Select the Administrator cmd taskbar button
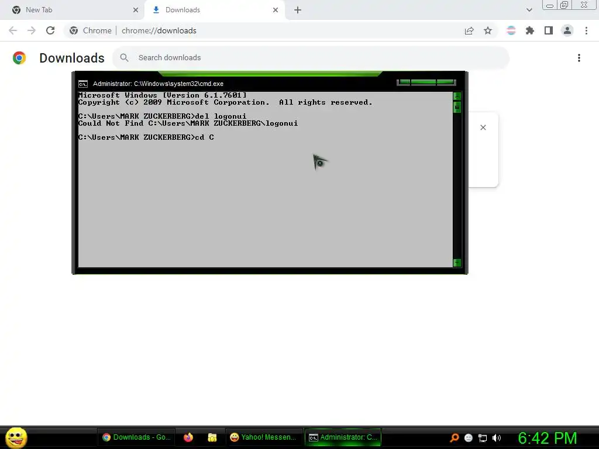Image resolution: width=599 pixels, height=449 pixels. pyautogui.click(x=343, y=437)
